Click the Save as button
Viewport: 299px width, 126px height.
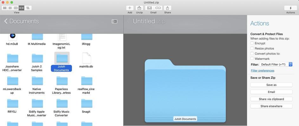[271, 85]
